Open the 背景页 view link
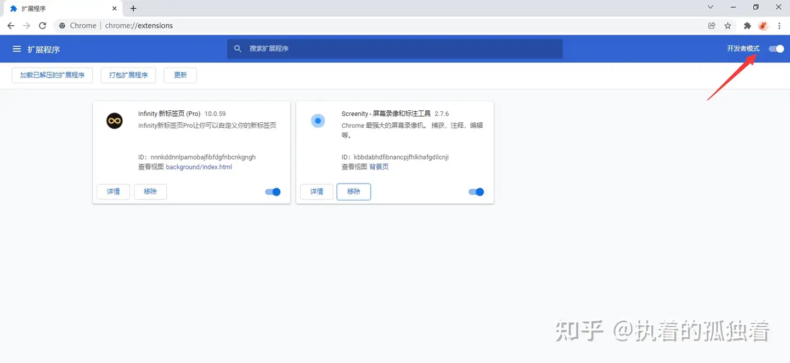790x363 pixels. (x=379, y=167)
